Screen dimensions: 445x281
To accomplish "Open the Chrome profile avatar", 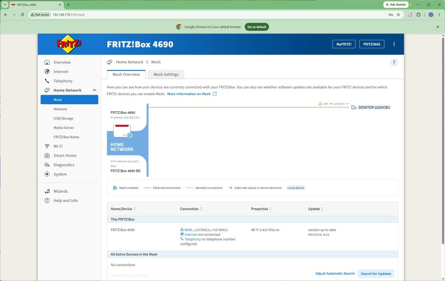I will (x=431, y=15).
